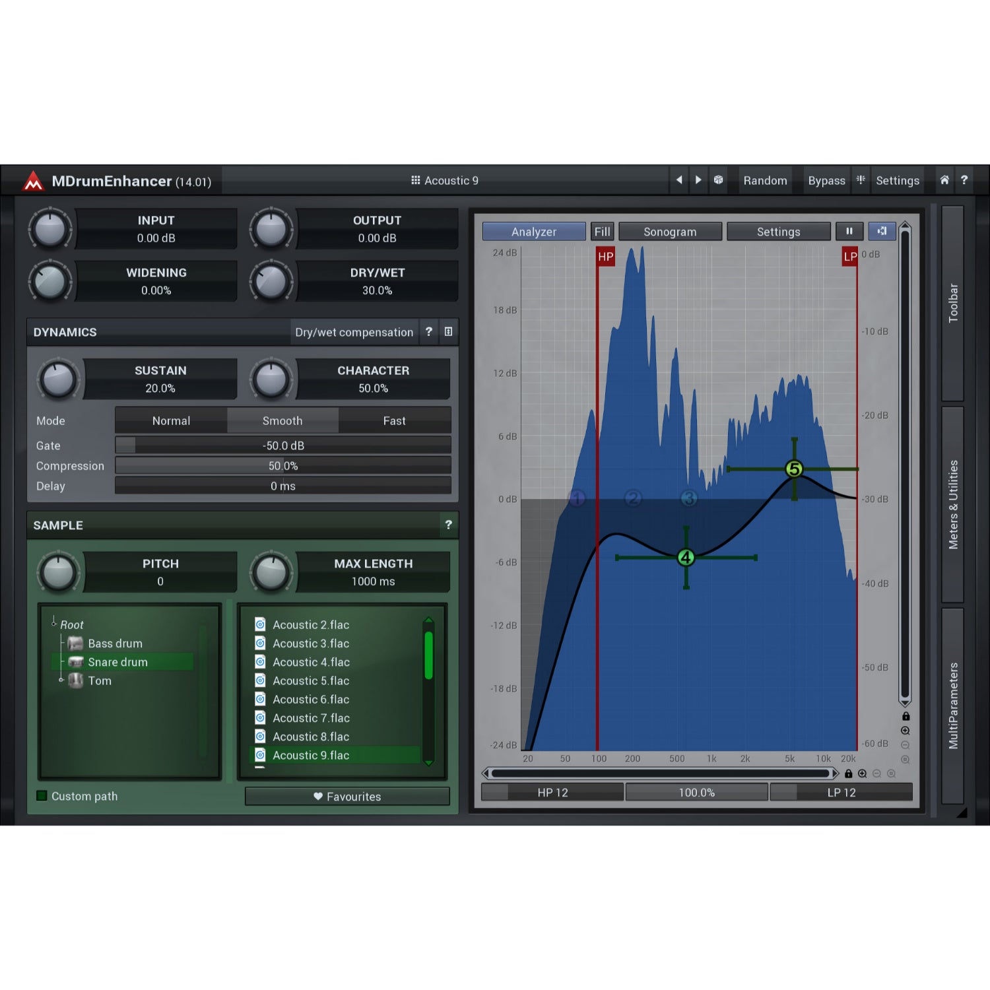Enable the Custom path checkbox
This screenshot has width=990, height=990.
pyautogui.click(x=42, y=796)
